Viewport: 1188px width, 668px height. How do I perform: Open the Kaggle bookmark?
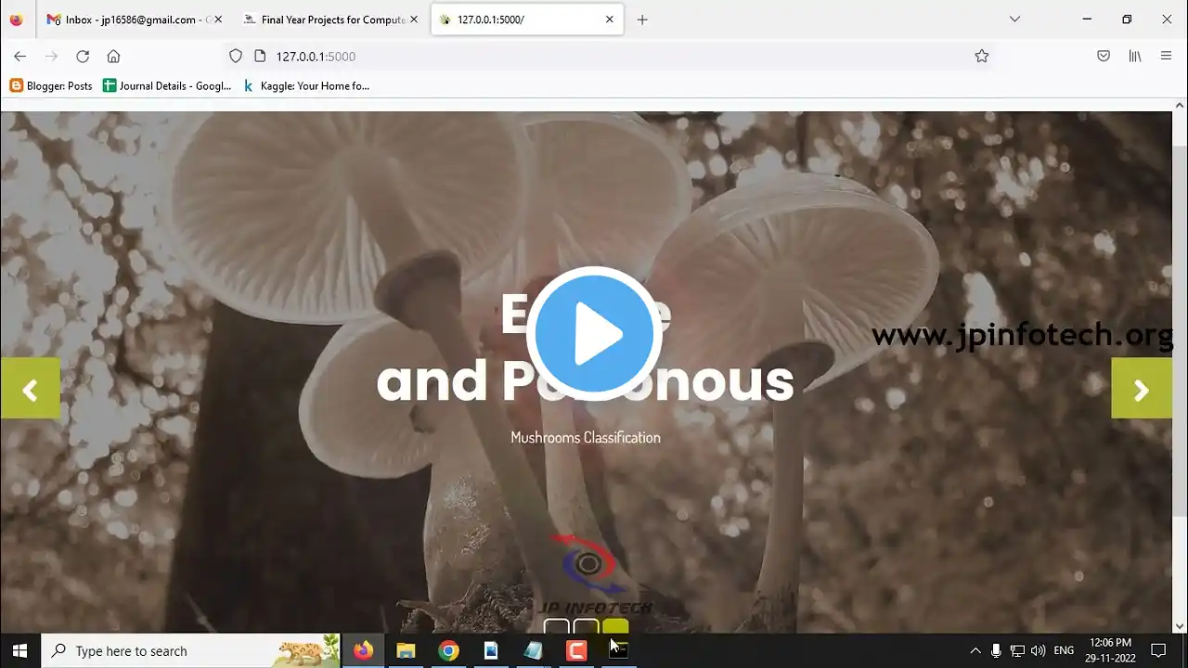305,85
